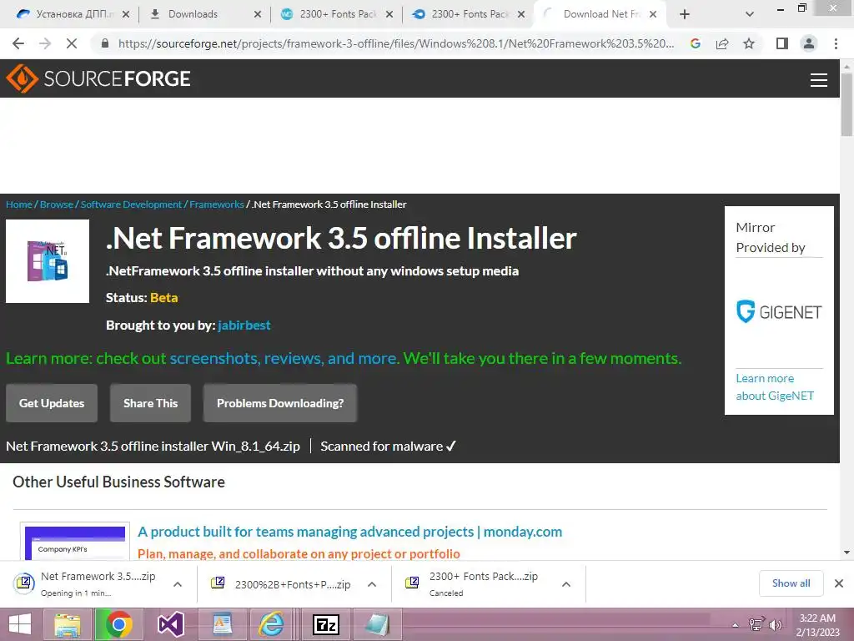The image size is (854, 641).
Task: Click the network tray icon
Action: [756, 624]
